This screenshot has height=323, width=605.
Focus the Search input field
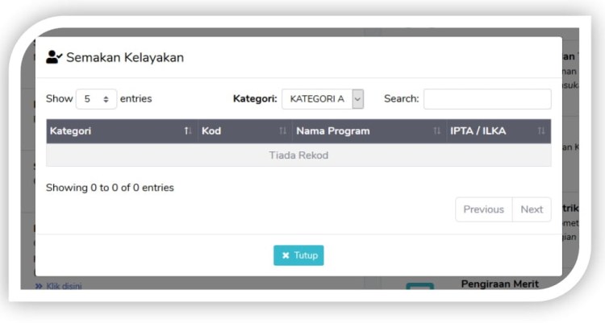point(487,99)
